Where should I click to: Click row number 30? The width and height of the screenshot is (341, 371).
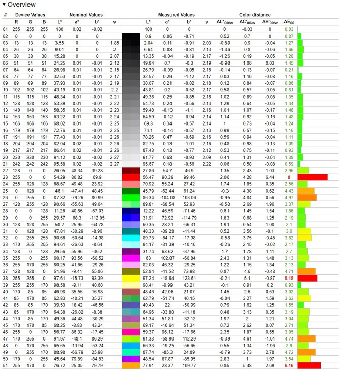(5, 225)
